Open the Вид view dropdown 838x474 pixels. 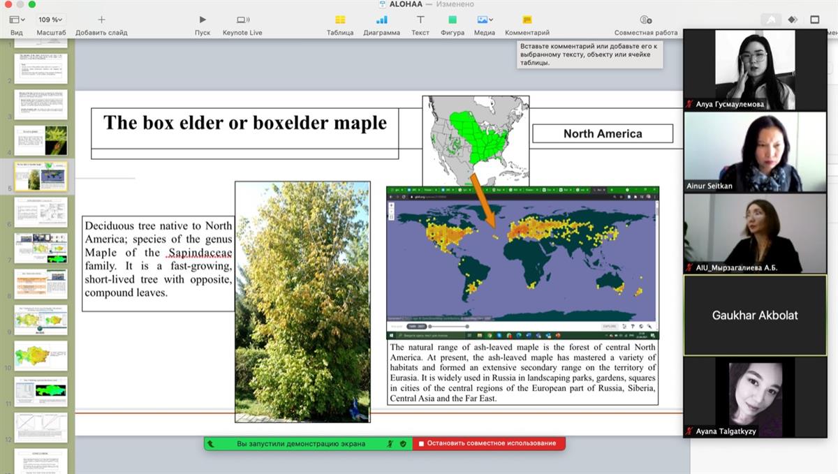pos(17,20)
